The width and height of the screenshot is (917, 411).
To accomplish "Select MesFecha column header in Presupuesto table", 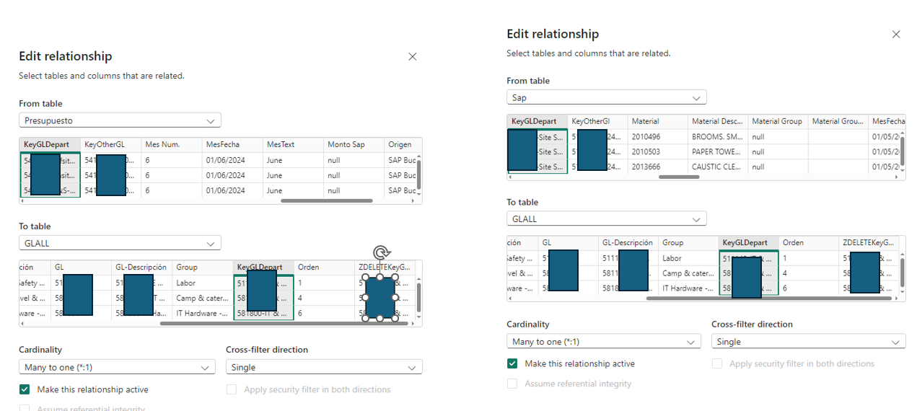I will 231,144.
